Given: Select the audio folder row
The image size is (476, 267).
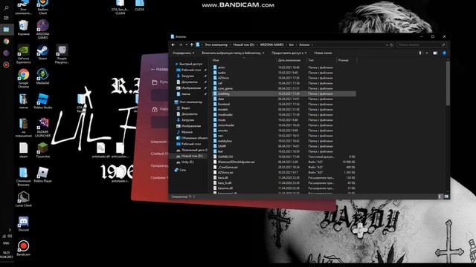Looking at the screenshot, I should pos(284,73).
